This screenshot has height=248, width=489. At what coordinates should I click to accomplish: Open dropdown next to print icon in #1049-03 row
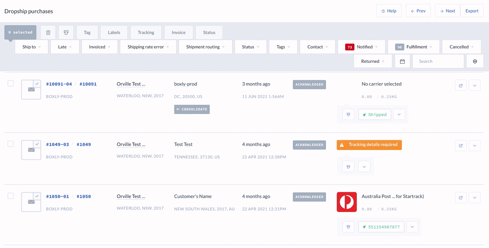[364, 166]
